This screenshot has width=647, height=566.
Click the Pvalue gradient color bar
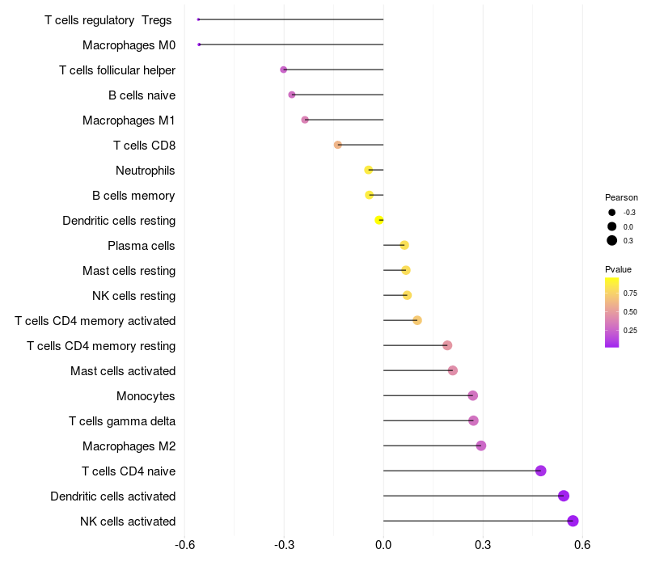(x=612, y=313)
